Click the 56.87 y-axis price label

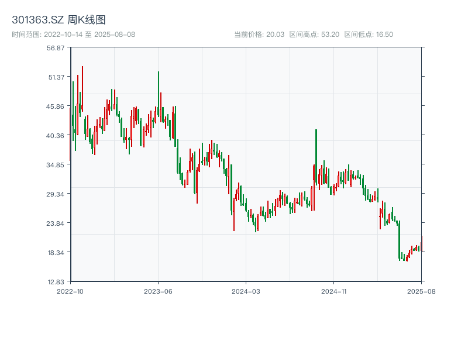(56, 48)
